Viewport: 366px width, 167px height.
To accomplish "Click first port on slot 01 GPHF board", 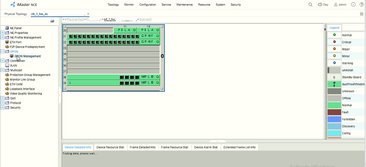I will pyautogui.click(x=71, y=36).
